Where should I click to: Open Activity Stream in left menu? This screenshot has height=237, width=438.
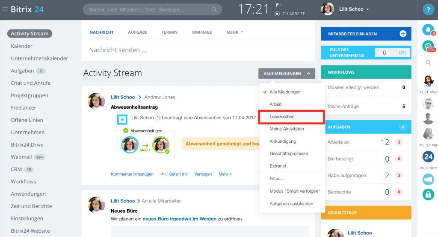30,34
